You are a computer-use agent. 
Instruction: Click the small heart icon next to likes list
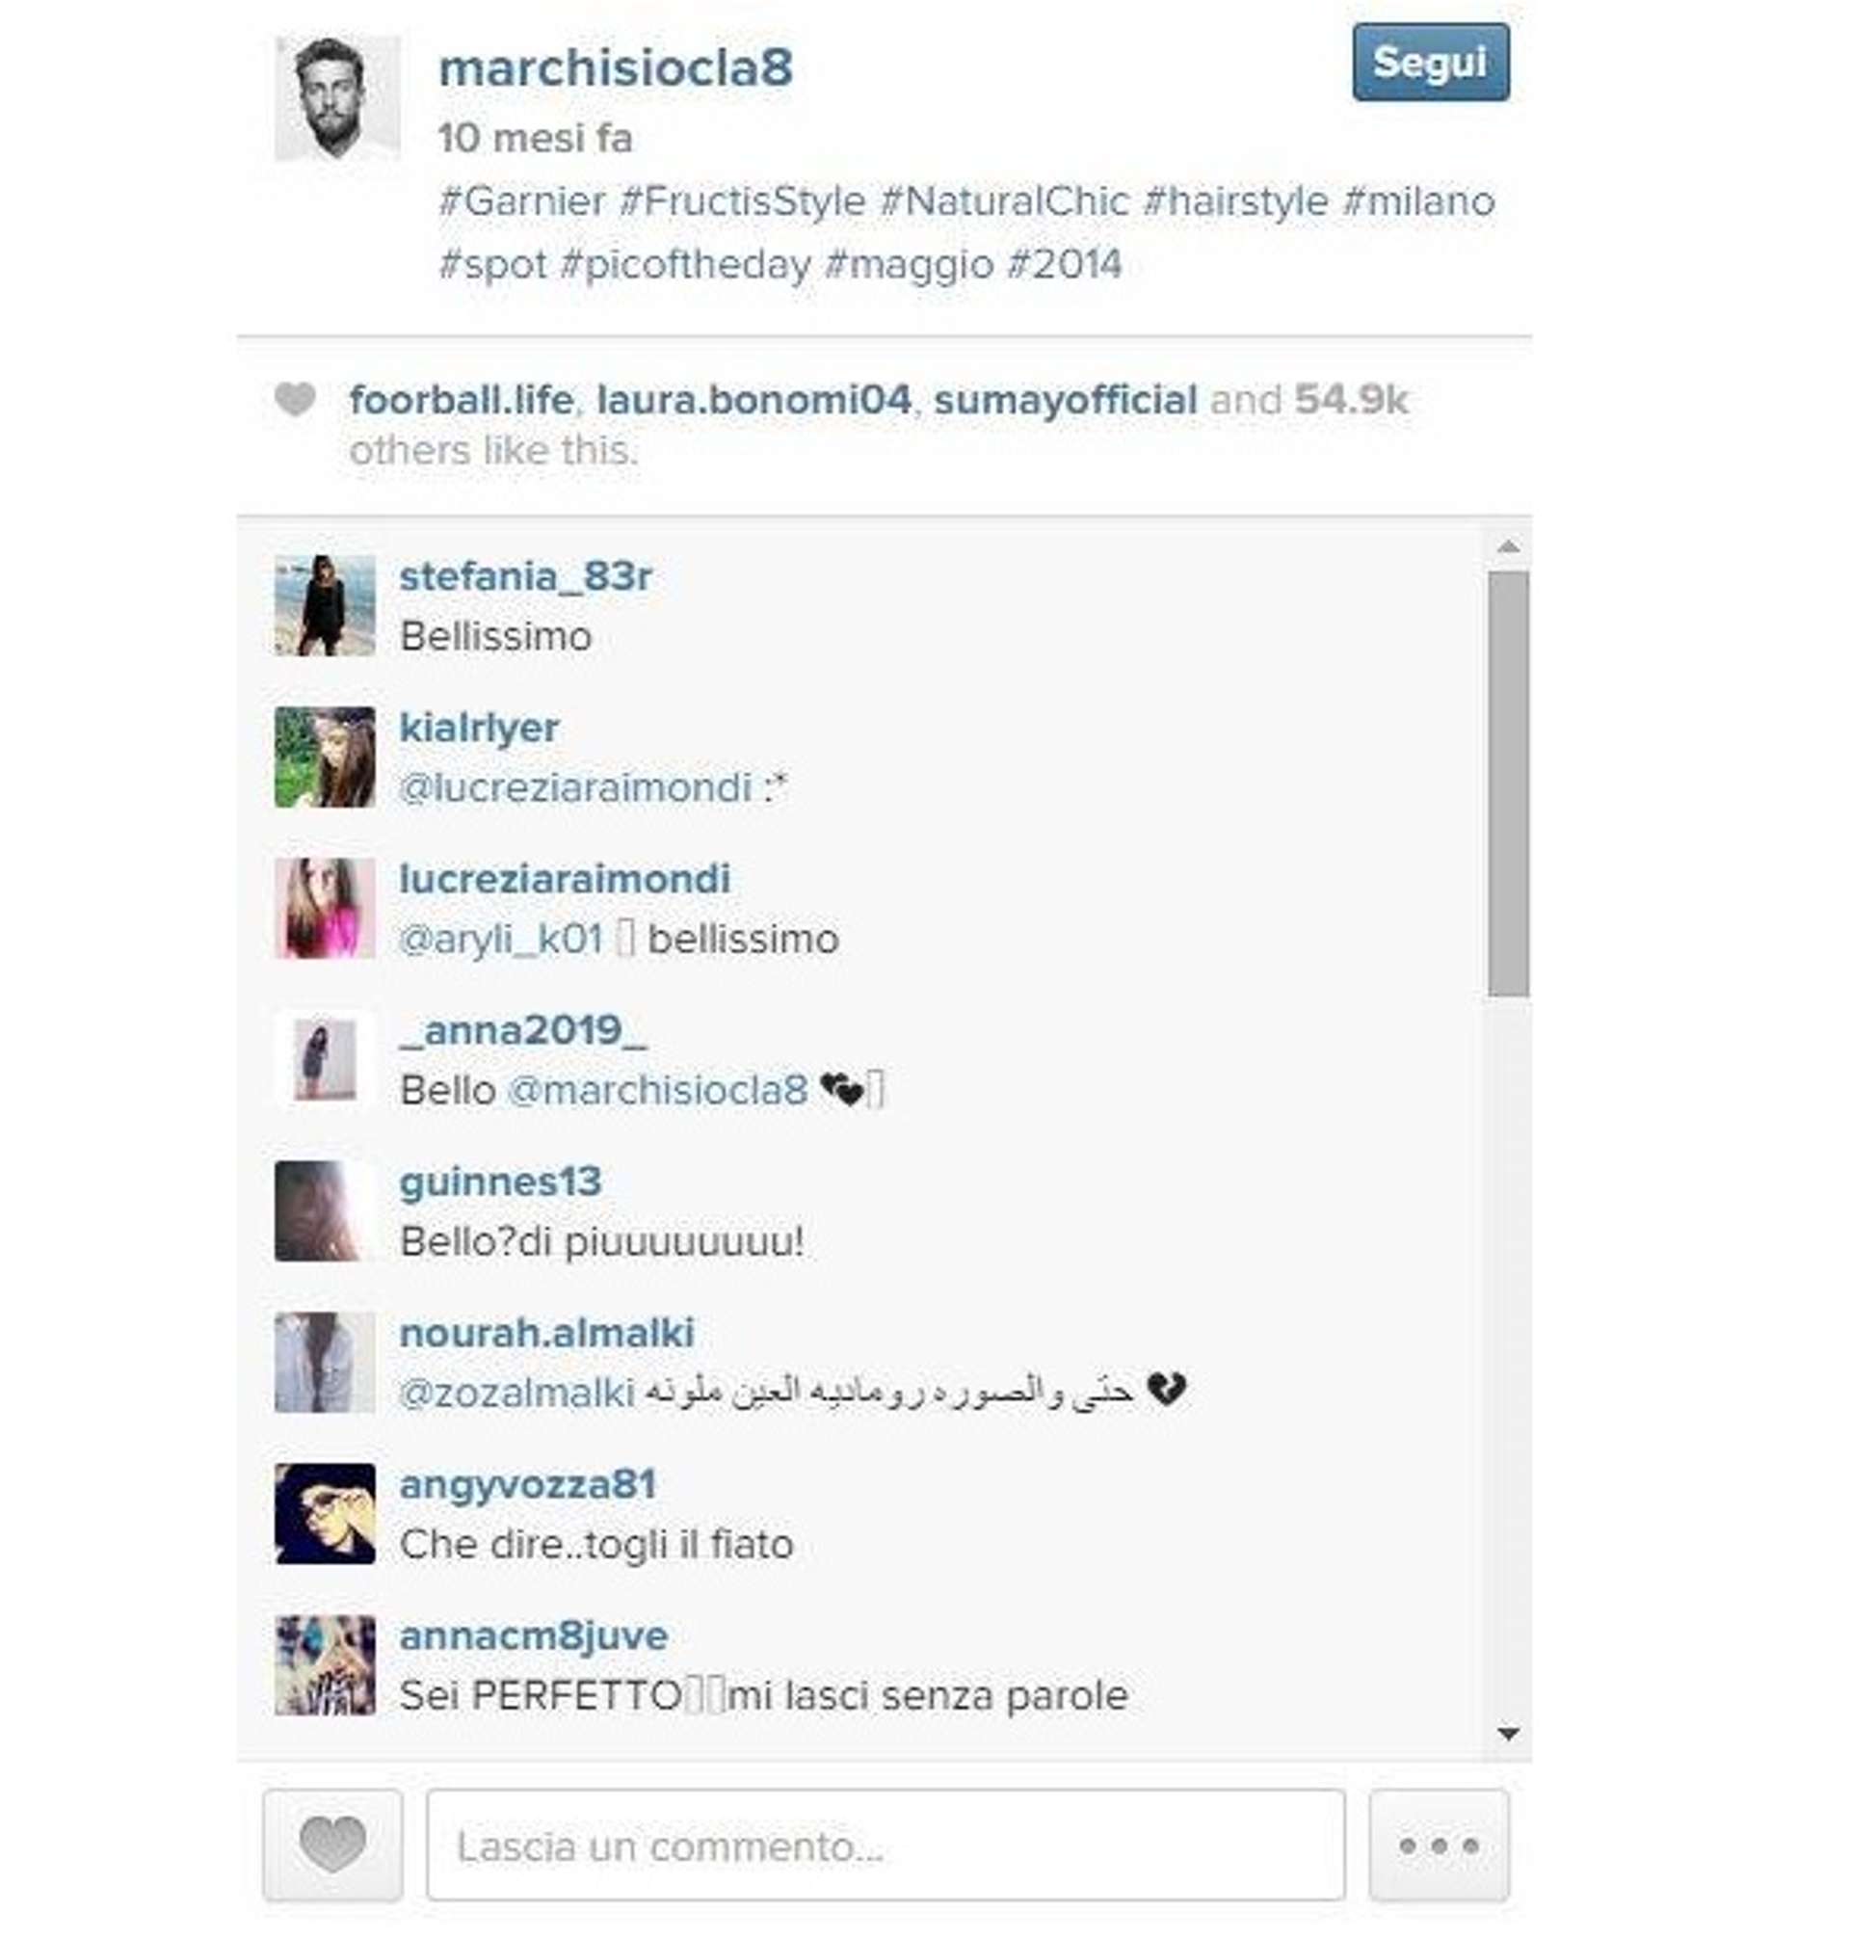pos(294,399)
